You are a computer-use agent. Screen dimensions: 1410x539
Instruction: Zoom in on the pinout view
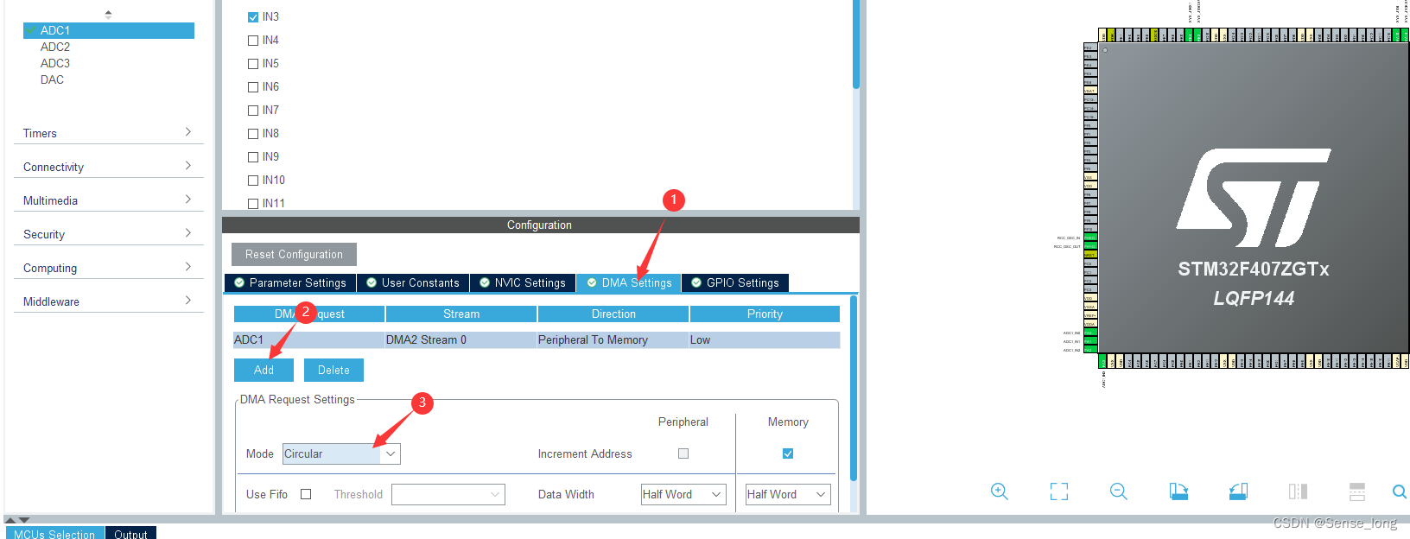pos(1000,491)
